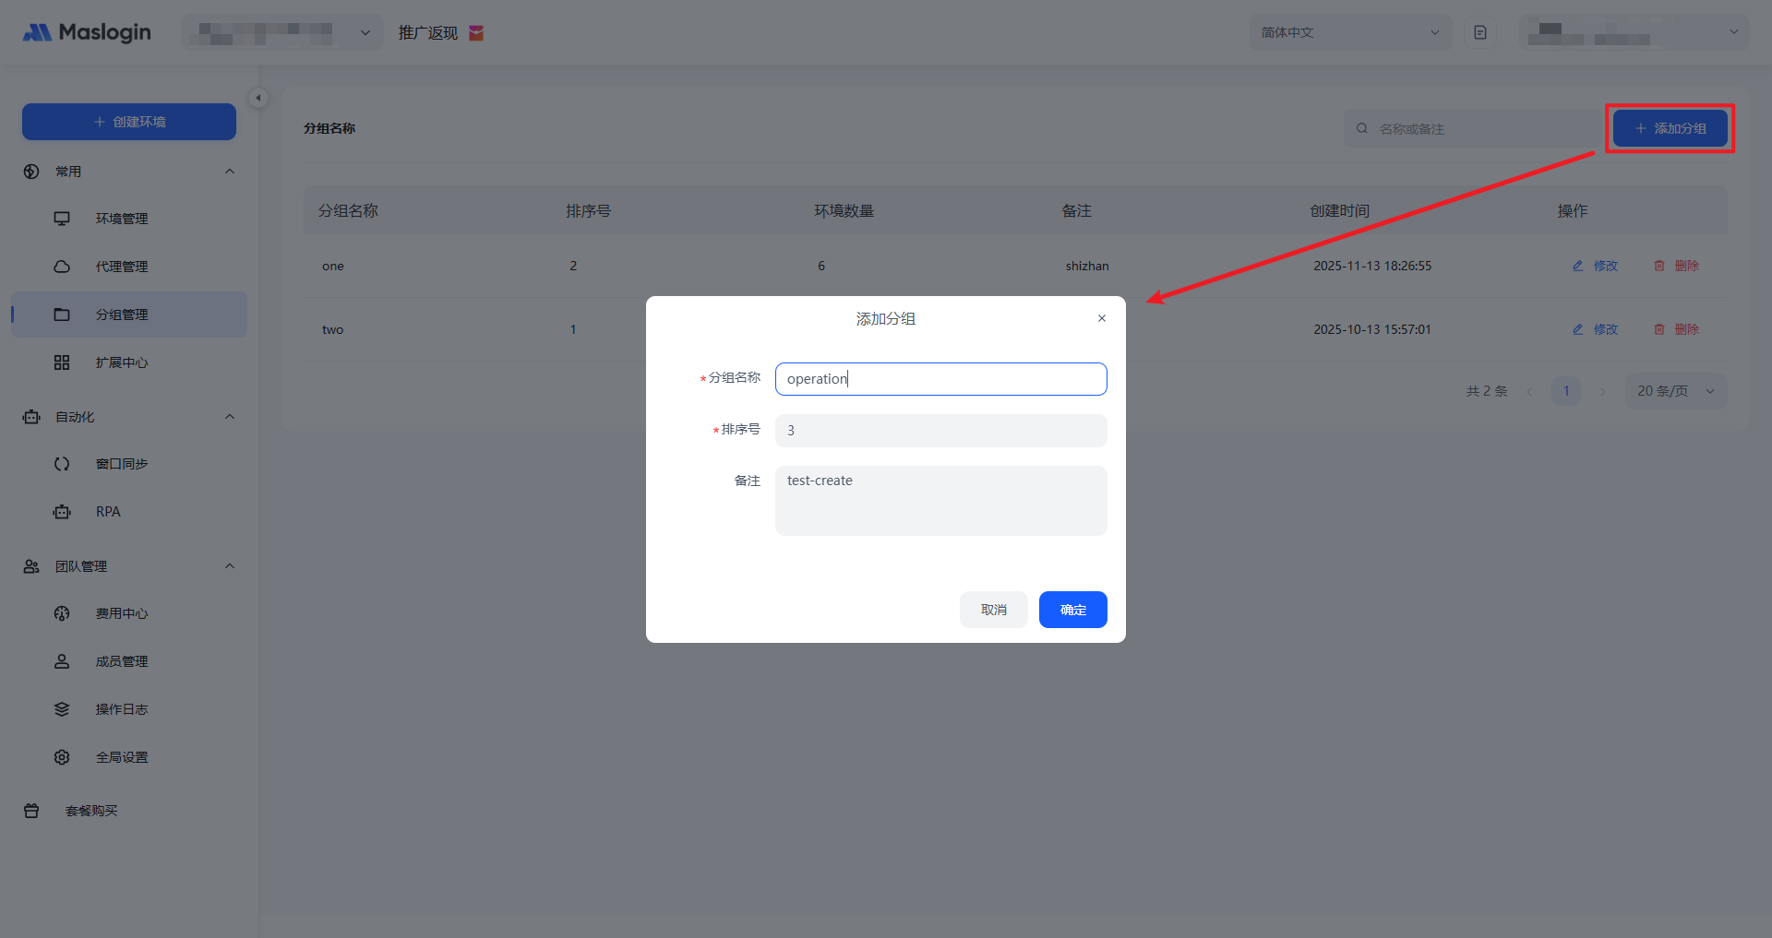Select the RPA sidebar item
1772x938 pixels.
pyautogui.click(x=108, y=512)
